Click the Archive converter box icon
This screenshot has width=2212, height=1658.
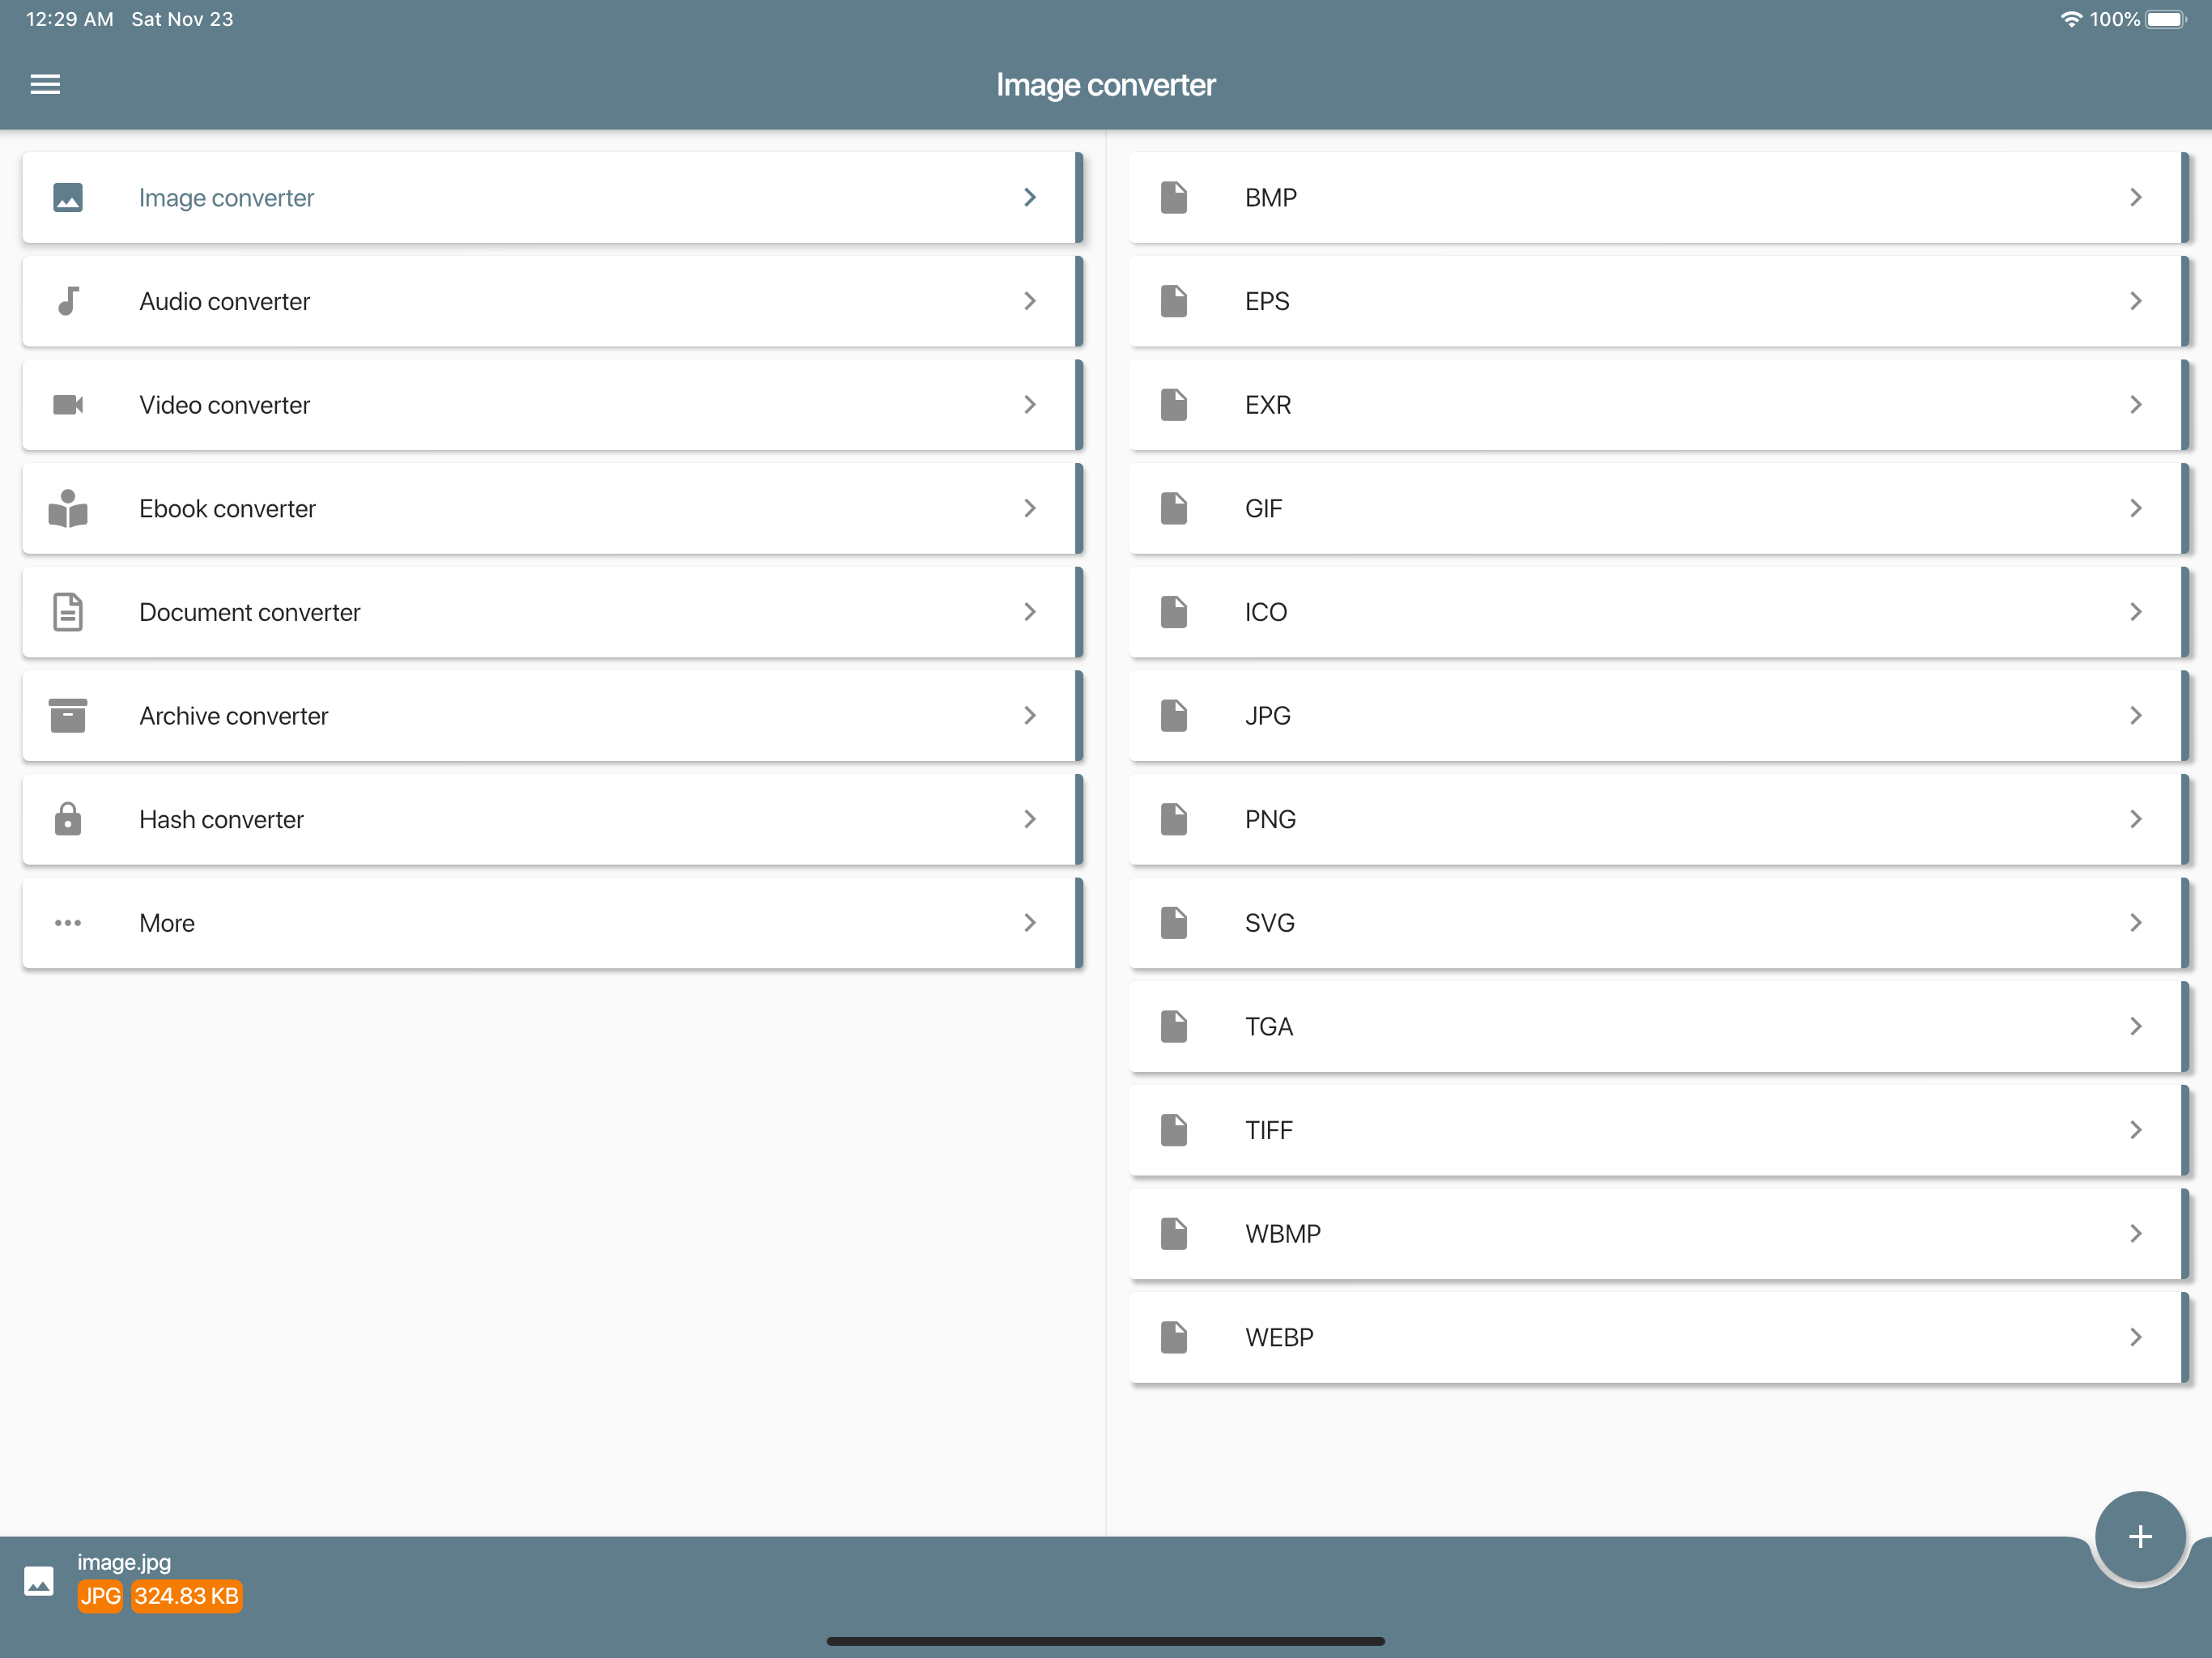68,716
